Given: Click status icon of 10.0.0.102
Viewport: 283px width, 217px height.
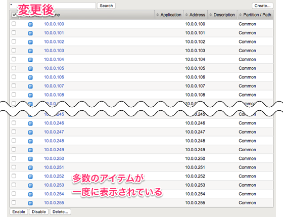Looking at the screenshot, I should click(x=30, y=42).
